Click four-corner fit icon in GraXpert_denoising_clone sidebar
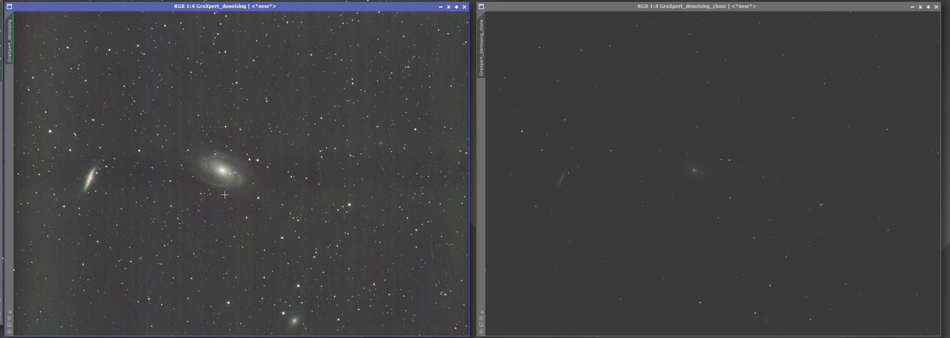 pyautogui.click(x=481, y=318)
